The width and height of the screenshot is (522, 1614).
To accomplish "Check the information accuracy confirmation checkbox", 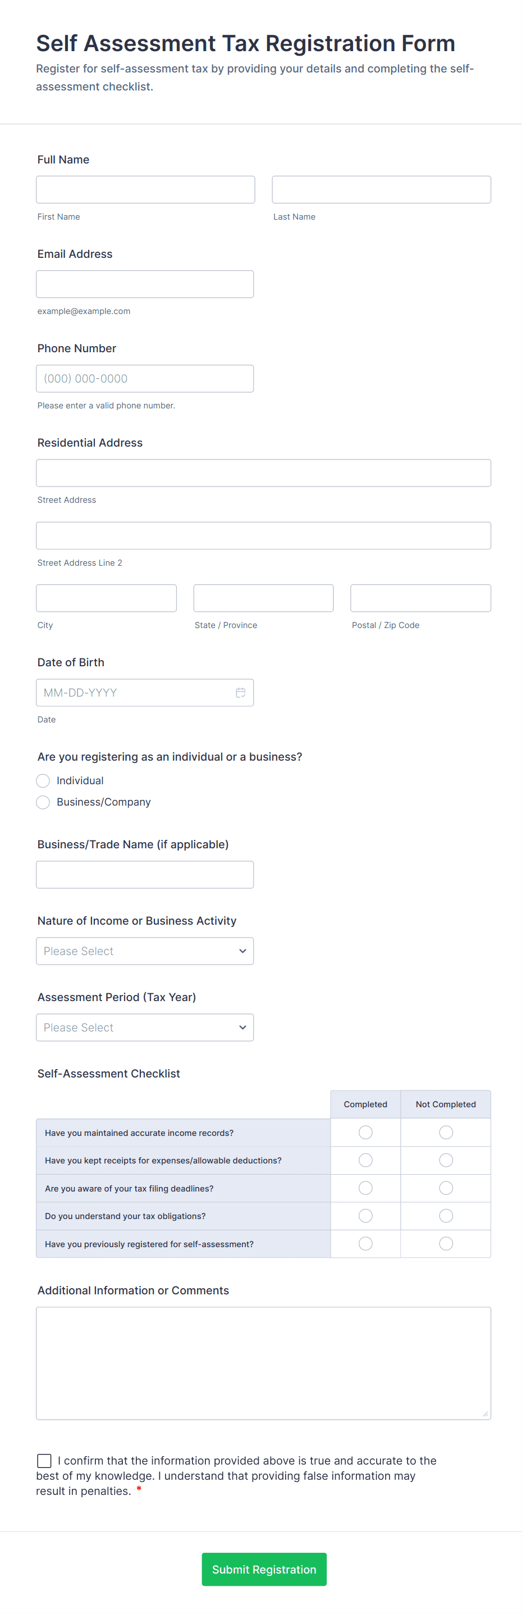I will click(44, 1461).
